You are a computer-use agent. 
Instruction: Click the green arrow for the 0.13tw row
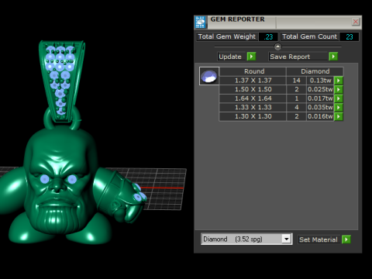pos(339,81)
